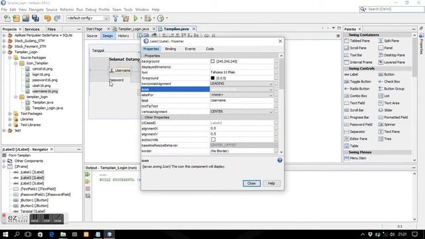Open the Refactor menu

[66, 9]
